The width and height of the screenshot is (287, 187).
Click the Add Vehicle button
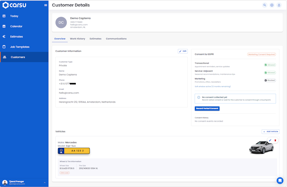pos(271,131)
